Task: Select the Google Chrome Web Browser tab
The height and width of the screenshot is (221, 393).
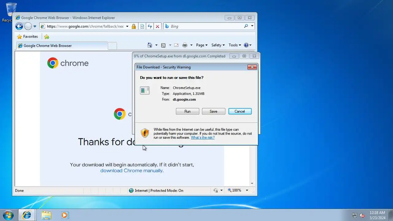Action: click(62, 46)
